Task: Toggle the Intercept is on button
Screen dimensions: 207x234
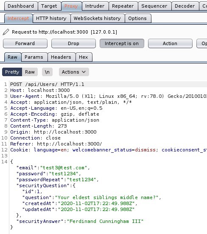Action: click(122, 43)
